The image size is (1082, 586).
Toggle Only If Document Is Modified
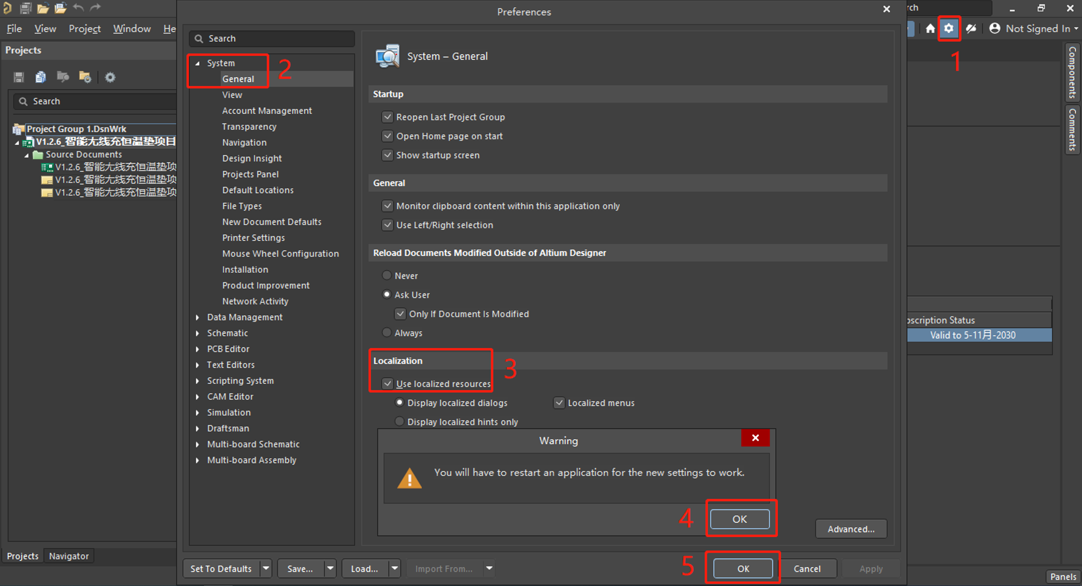point(400,314)
